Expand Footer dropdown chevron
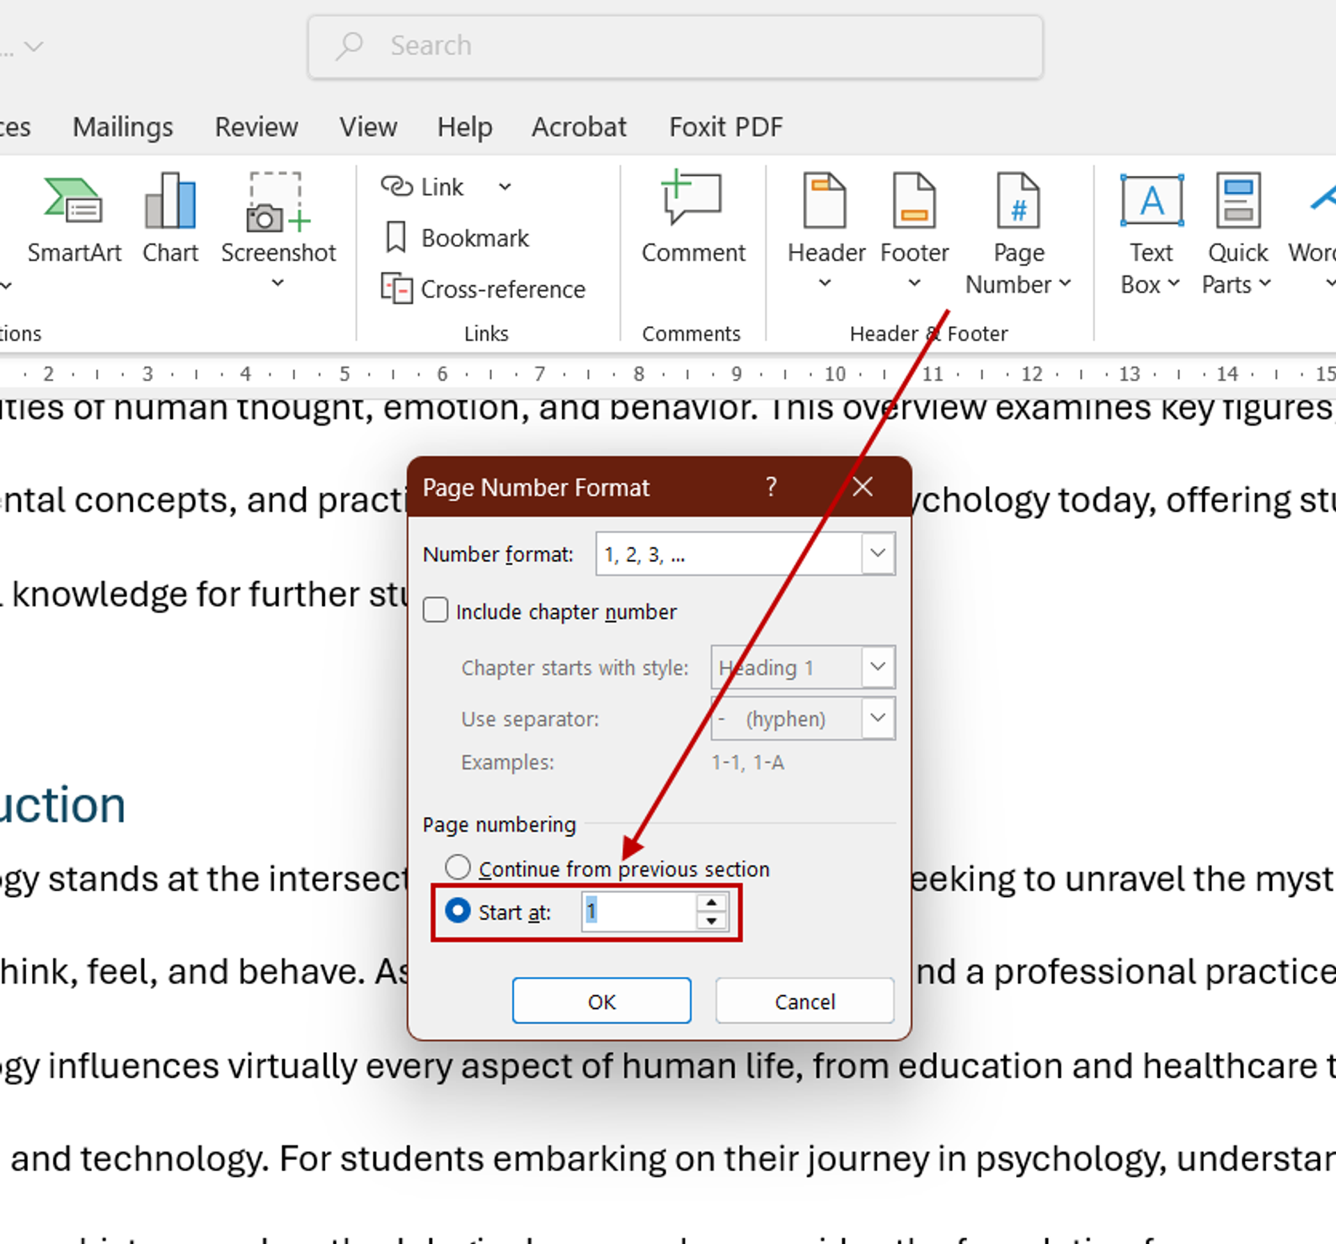 tap(914, 283)
